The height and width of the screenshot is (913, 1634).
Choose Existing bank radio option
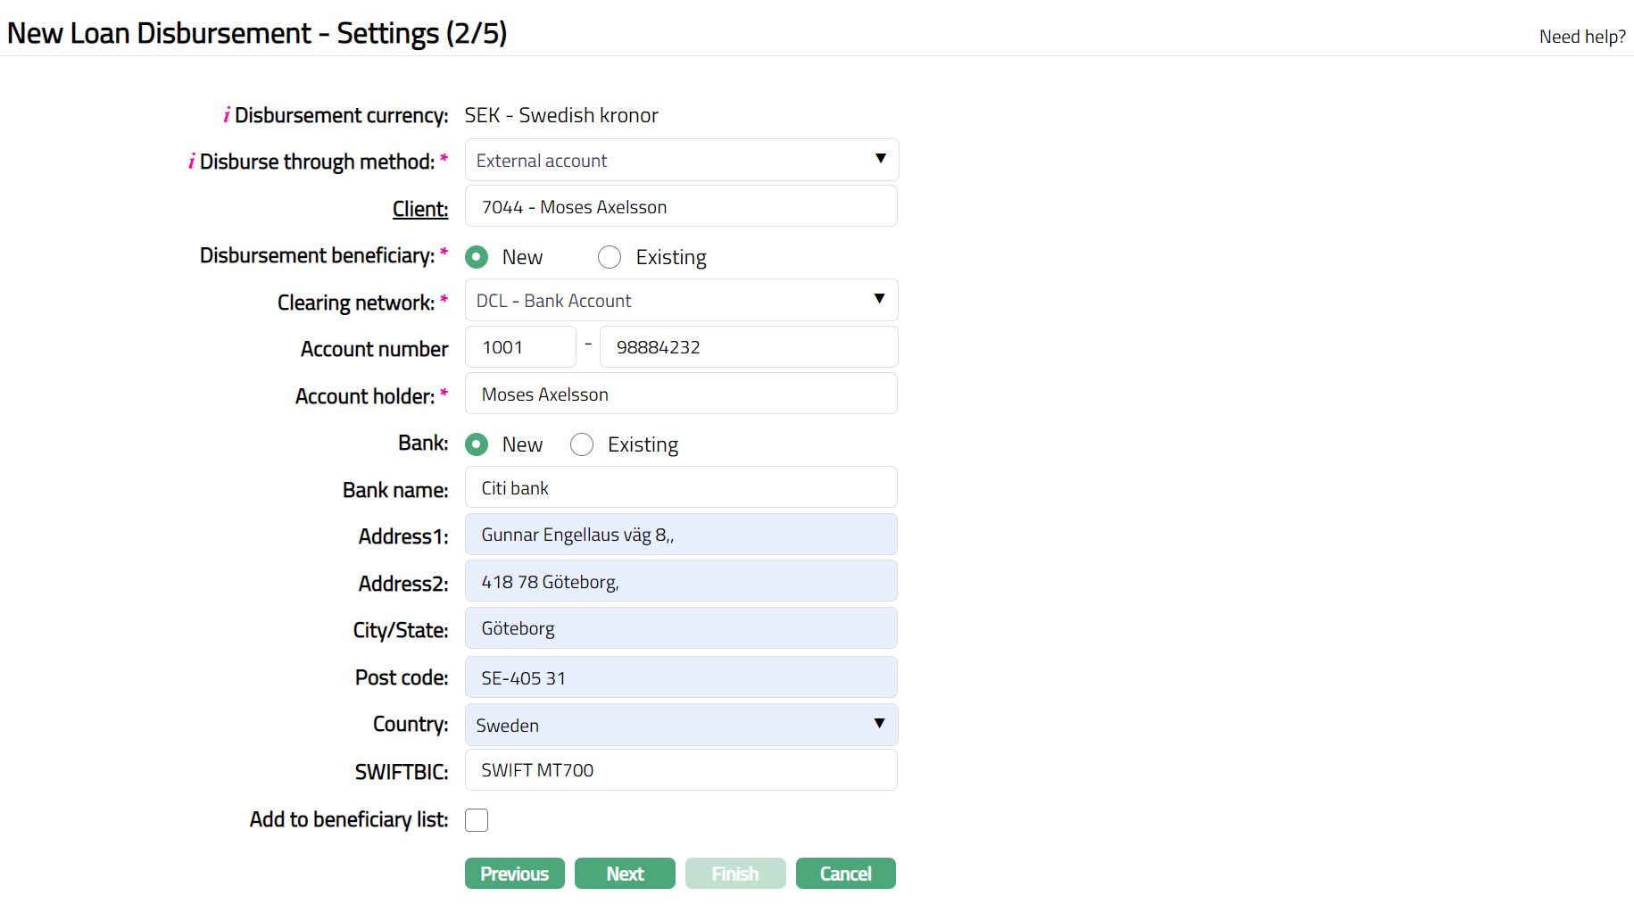(x=582, y=444)
